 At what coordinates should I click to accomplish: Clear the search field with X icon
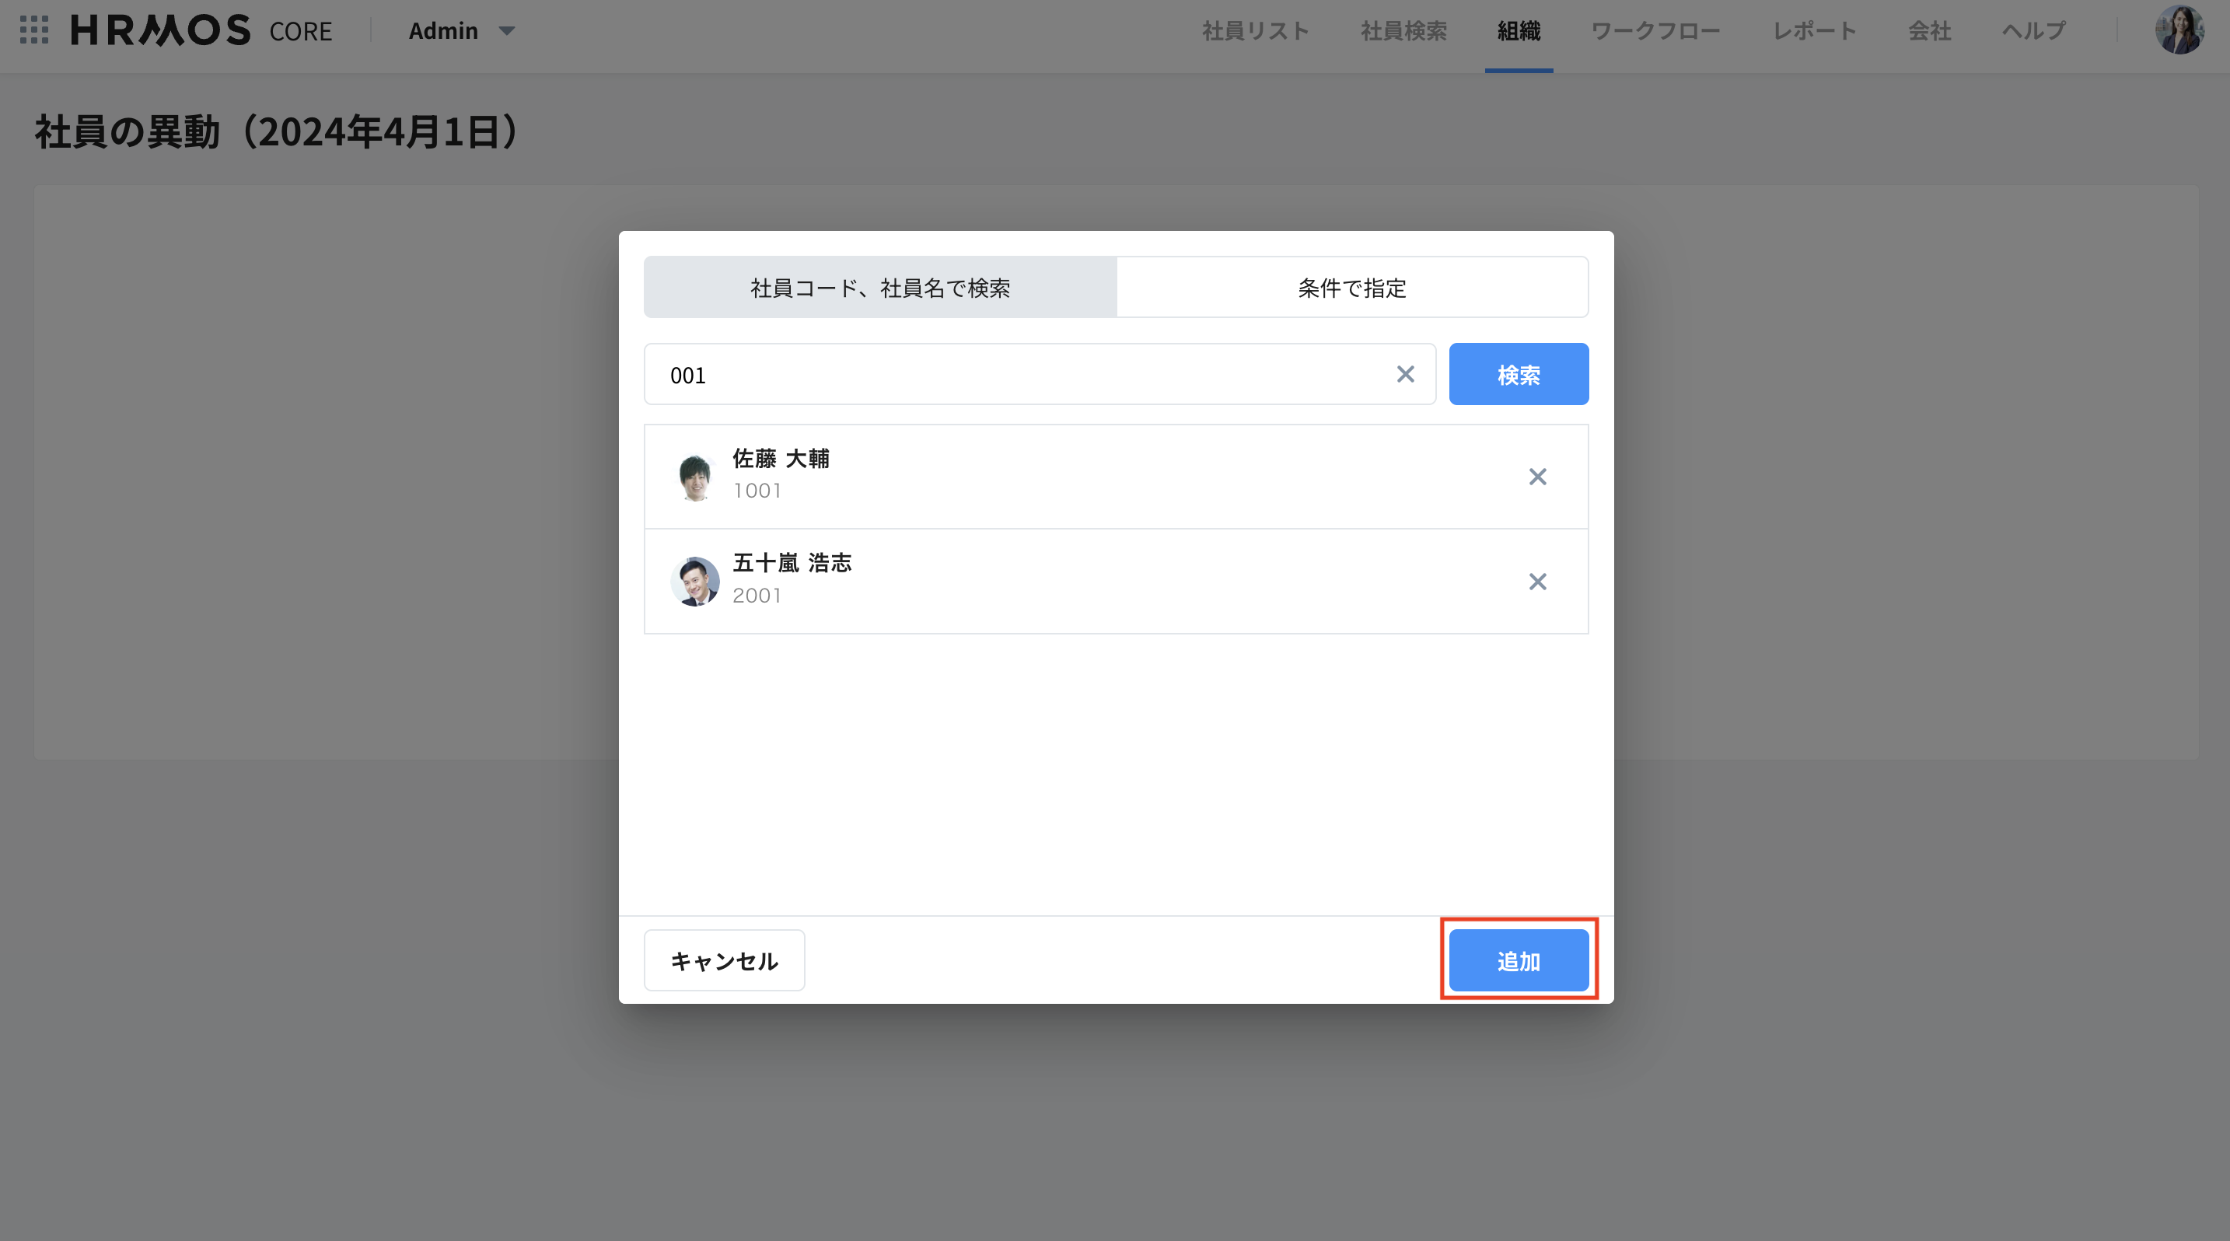[1405, 374]
